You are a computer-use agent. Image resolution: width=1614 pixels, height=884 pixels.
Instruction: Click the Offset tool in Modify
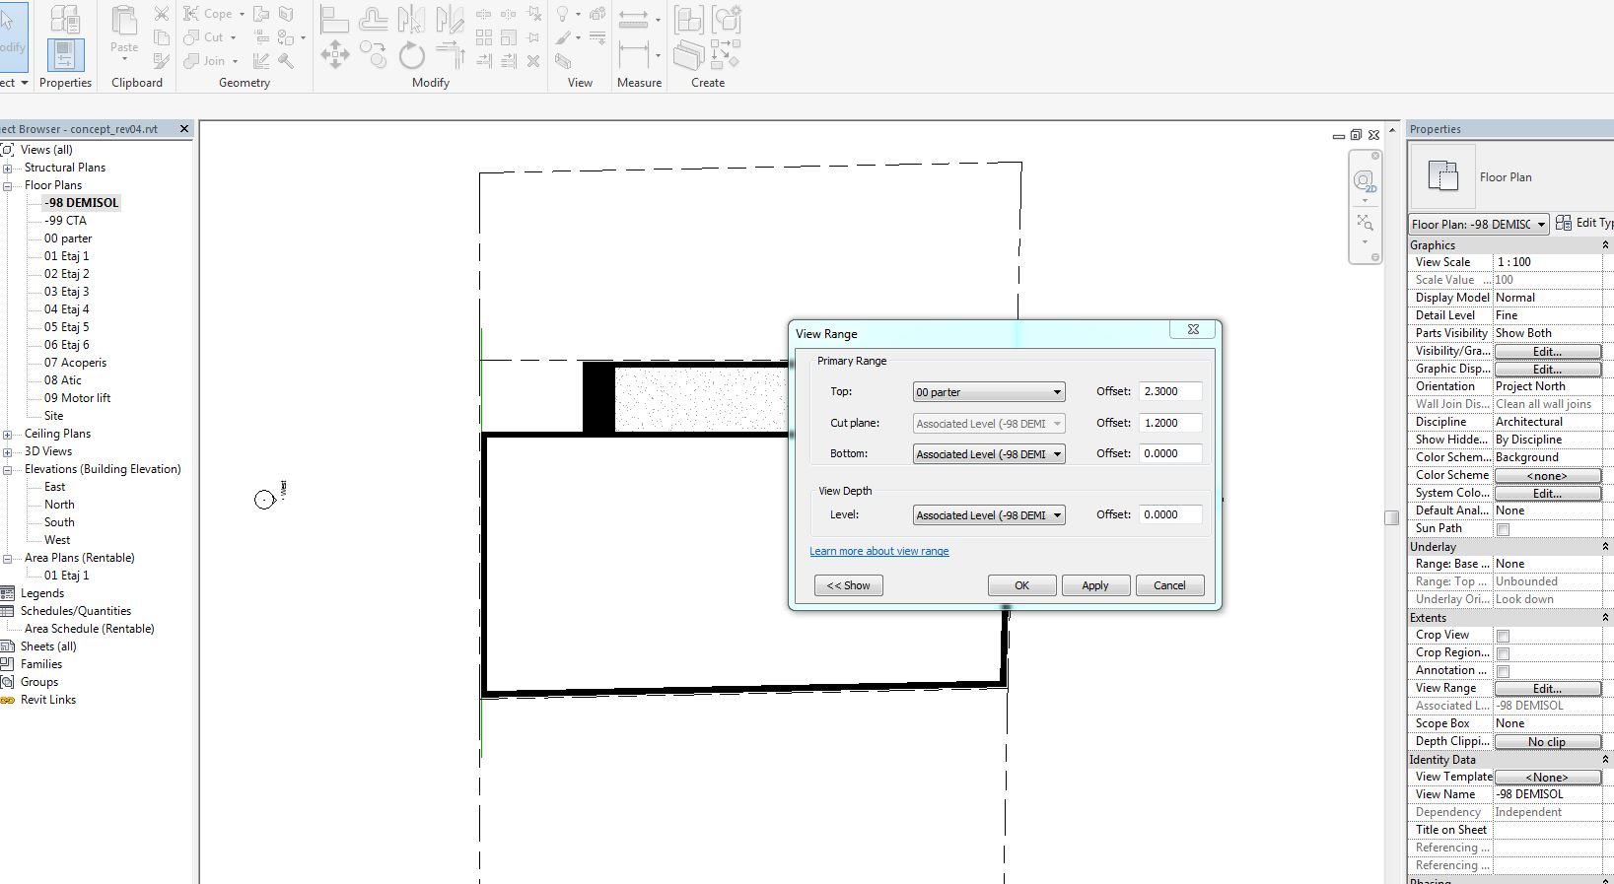374,20
